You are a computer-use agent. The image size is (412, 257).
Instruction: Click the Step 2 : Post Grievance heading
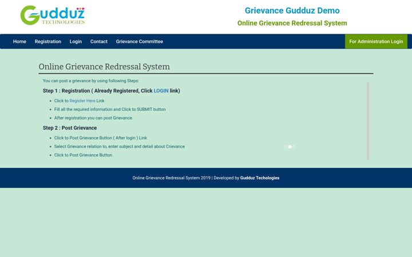click(x=70, y=128)
